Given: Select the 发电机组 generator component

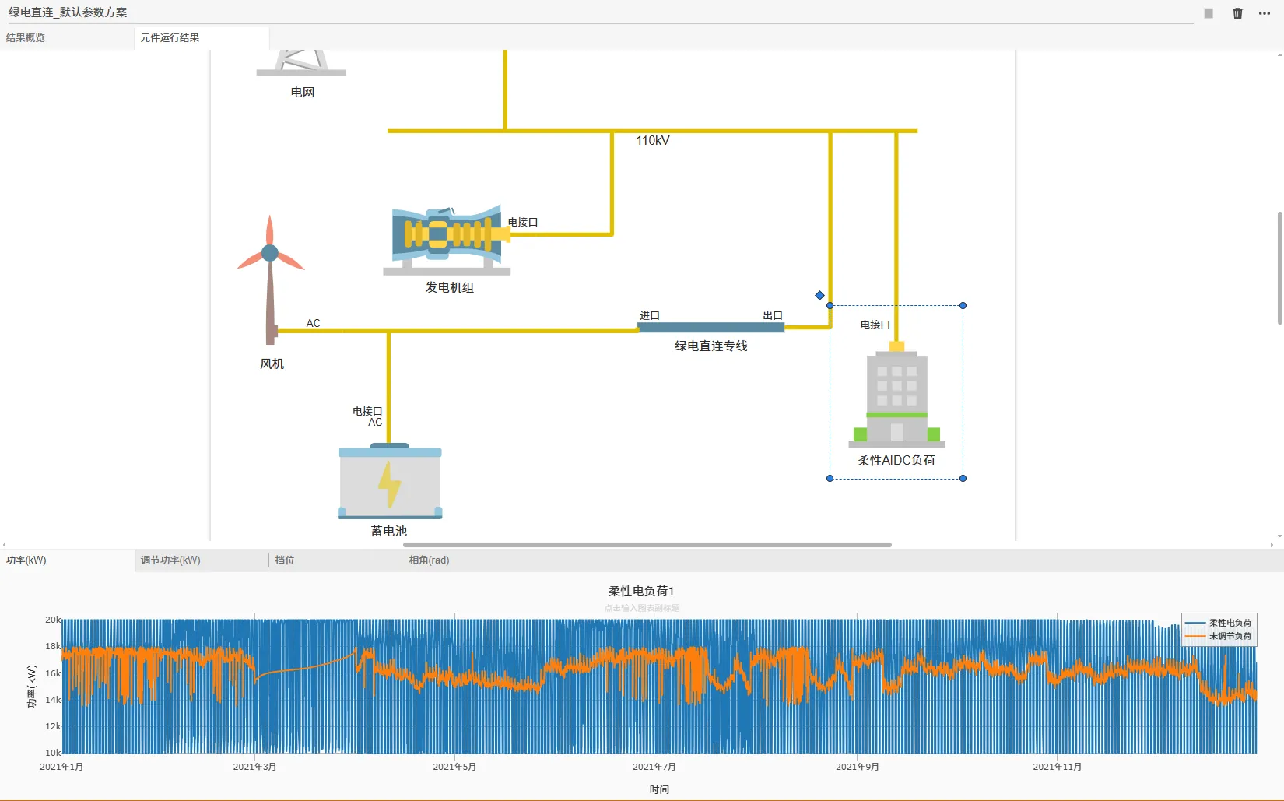Looking at the screenshot, I should point(447,240).
